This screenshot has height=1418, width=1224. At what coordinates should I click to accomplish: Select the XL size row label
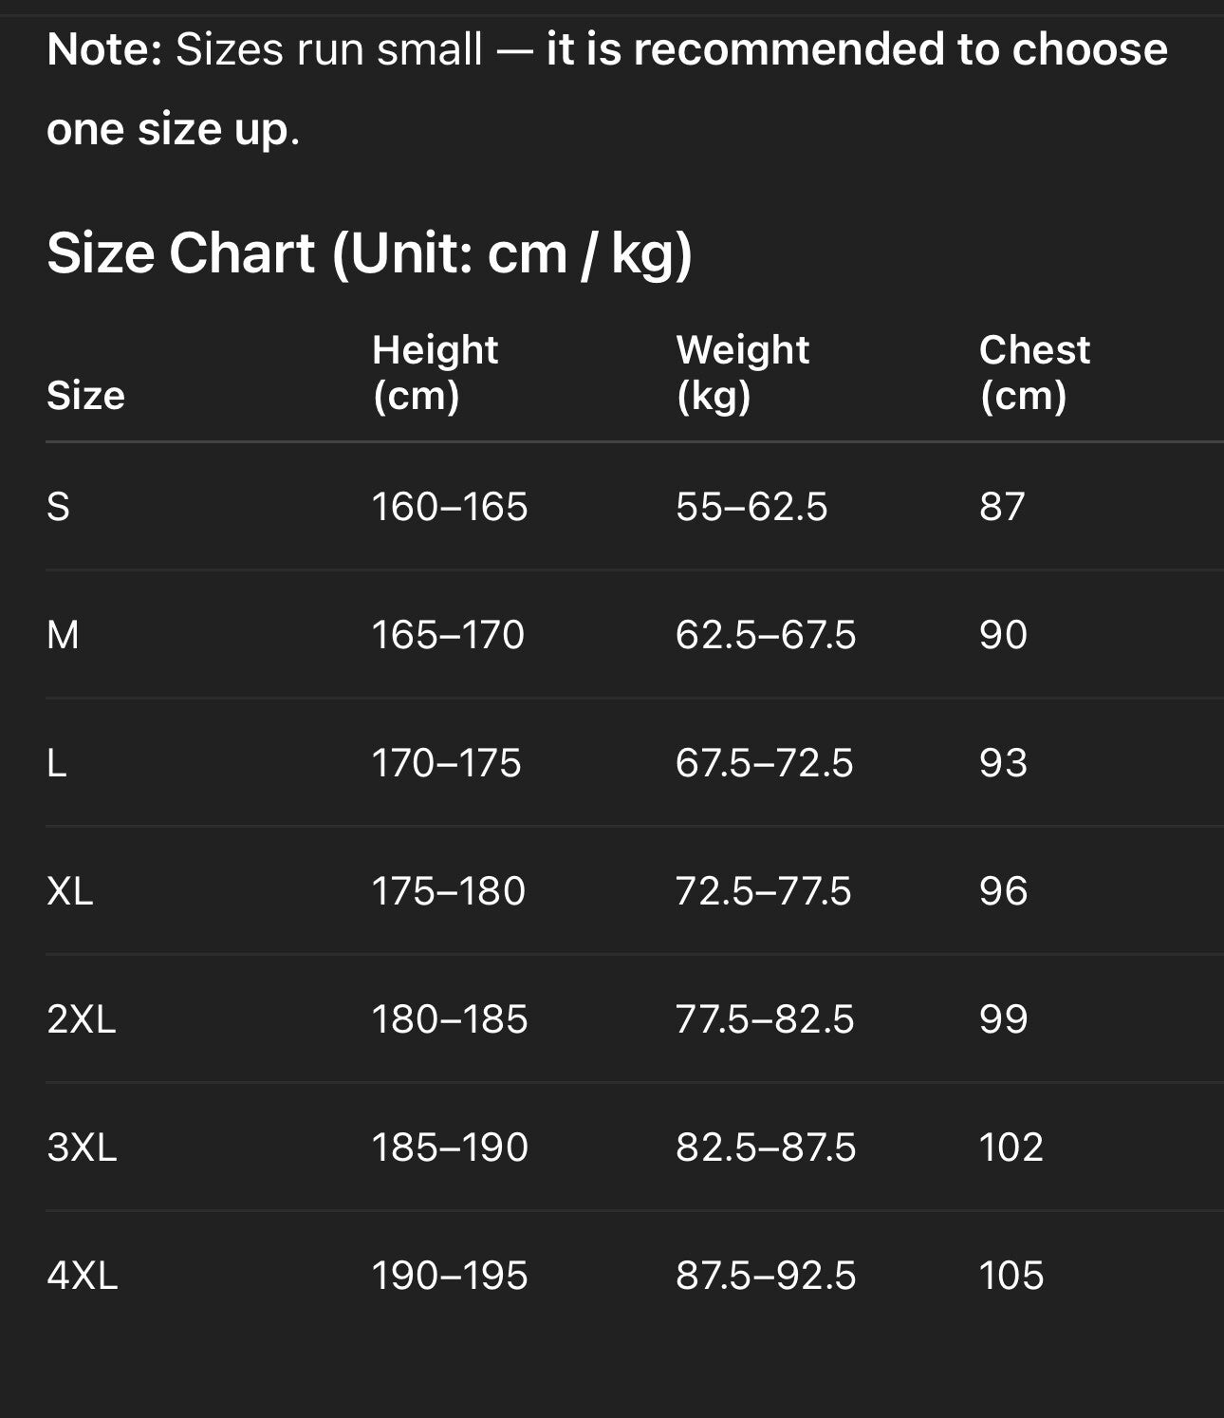coord(70,891)
